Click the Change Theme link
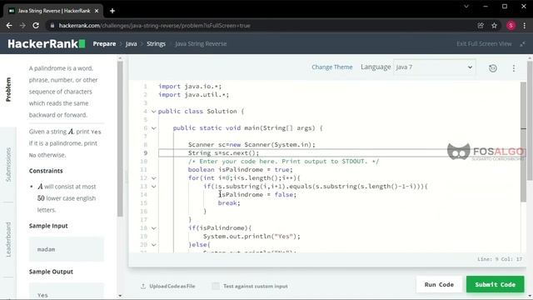Screen dimensions: 533x300 pos(332,67)
